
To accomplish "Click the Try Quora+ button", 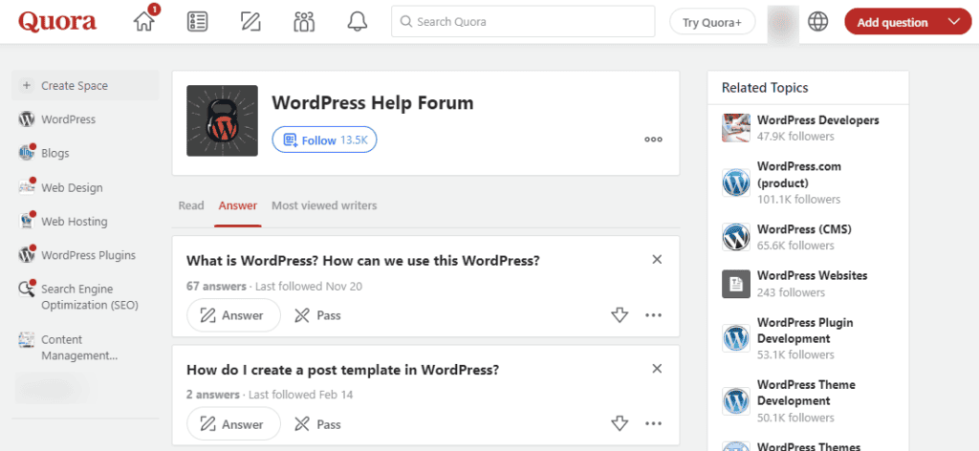I will point(711,22).
